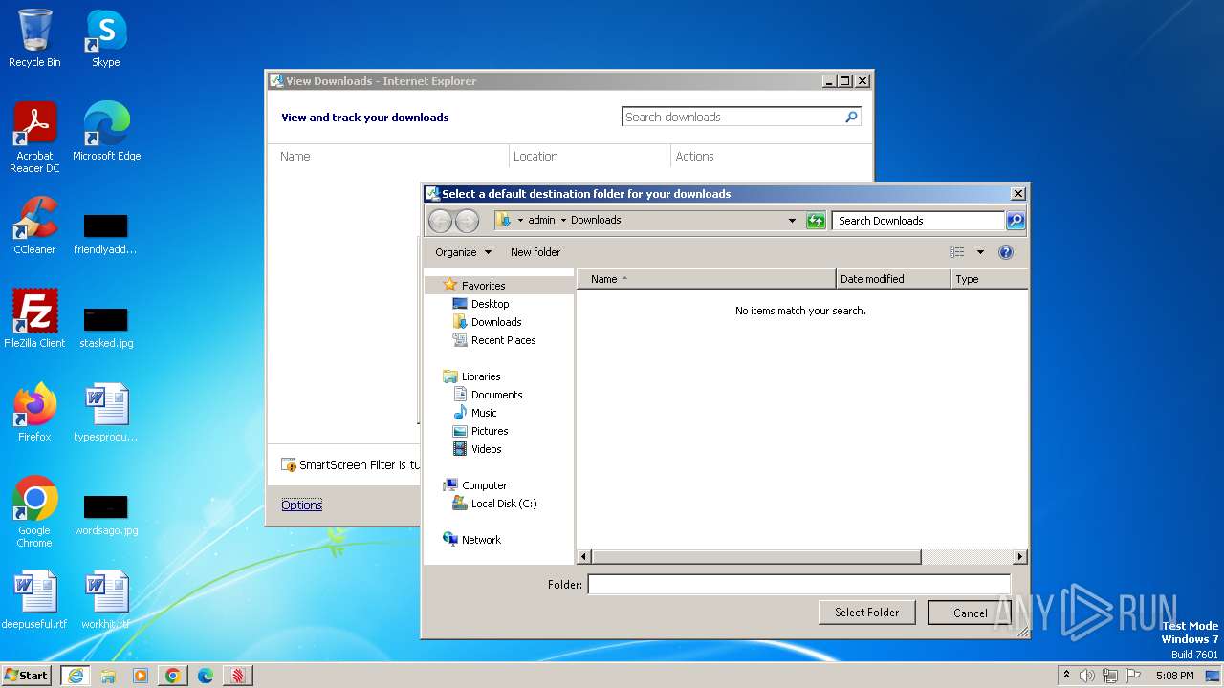The width and height of the screenshot is (1224, 688).
Task: Show hidden system tray icons
Action: 1066,675
